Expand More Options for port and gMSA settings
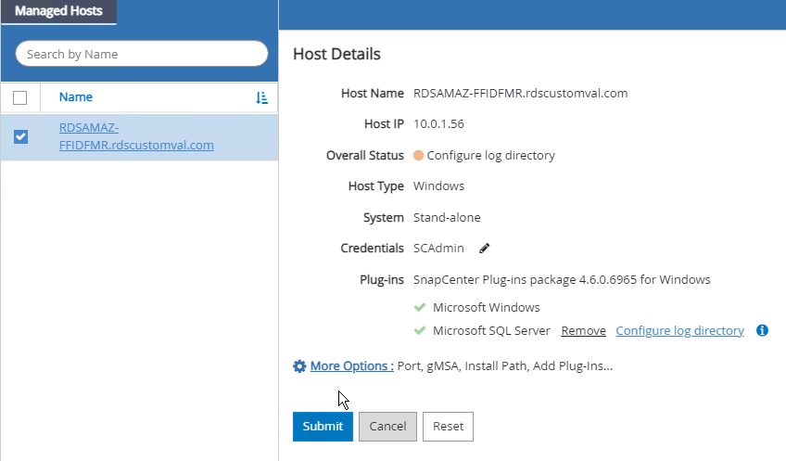This screenshot has width=786, height=461. pos(352,366)
